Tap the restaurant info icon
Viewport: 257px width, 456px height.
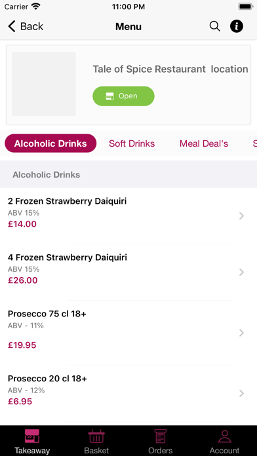[236, 26]
